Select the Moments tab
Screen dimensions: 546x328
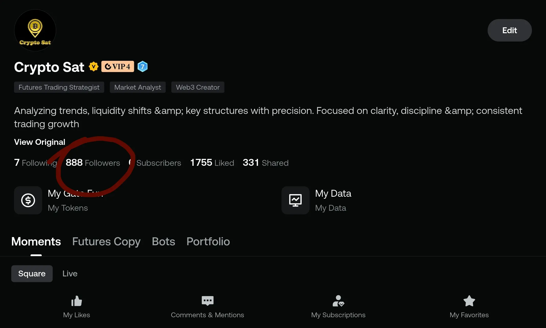click(x=36, y=241)
